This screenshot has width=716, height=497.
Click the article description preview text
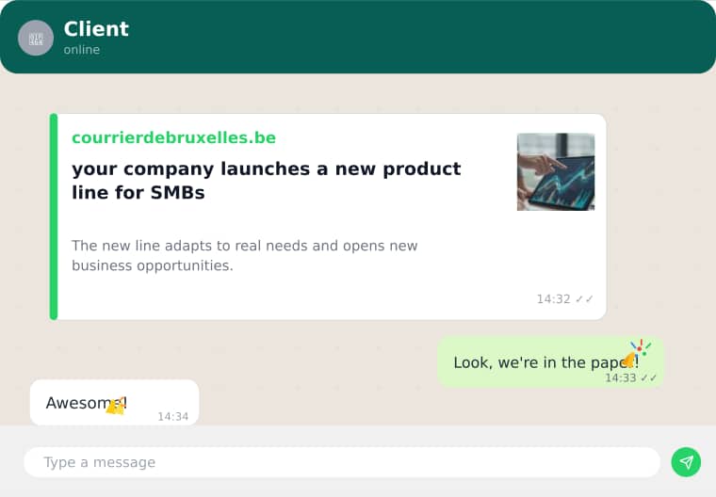[245, 256]
